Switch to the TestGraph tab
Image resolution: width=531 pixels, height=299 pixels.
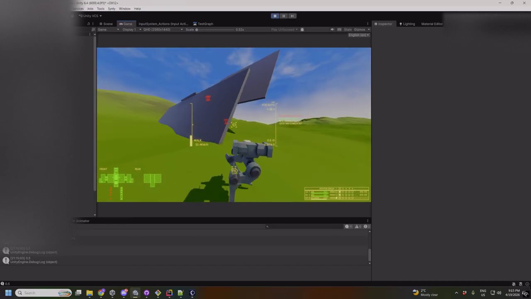(203, 24)
